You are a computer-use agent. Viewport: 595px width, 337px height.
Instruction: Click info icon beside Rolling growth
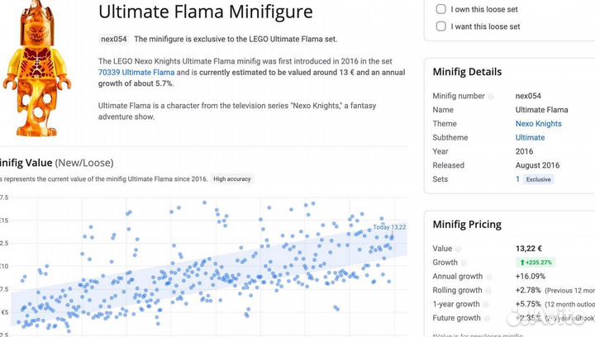point(488,291)
